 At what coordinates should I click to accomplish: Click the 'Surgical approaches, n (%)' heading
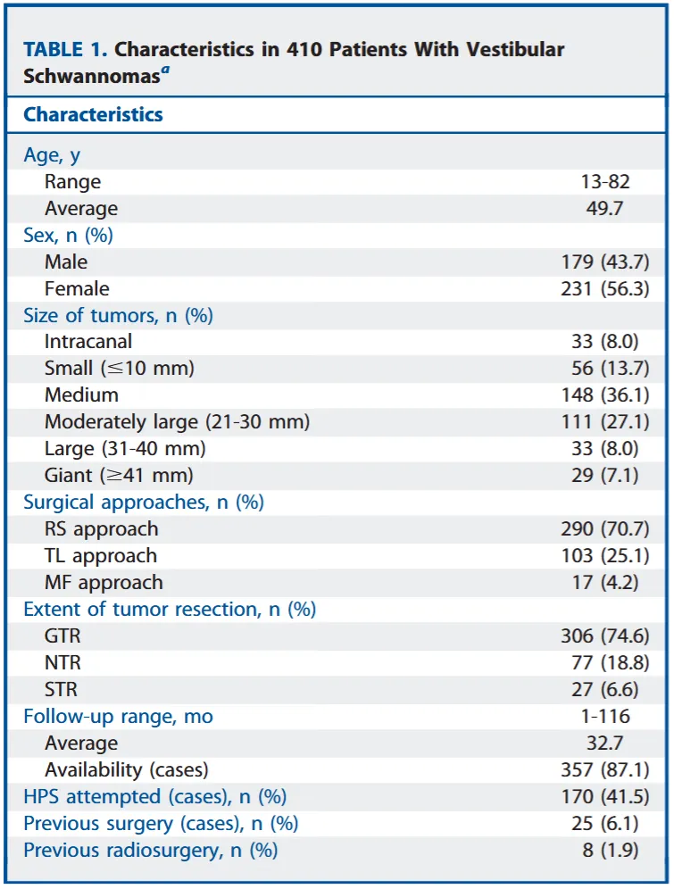coord(144,503)
